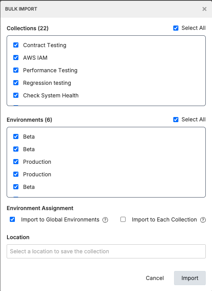The height and width of the screenshot is (291, 212).
Task: Uncheck Environments Select All checkbox
Action: coord(176,119)
